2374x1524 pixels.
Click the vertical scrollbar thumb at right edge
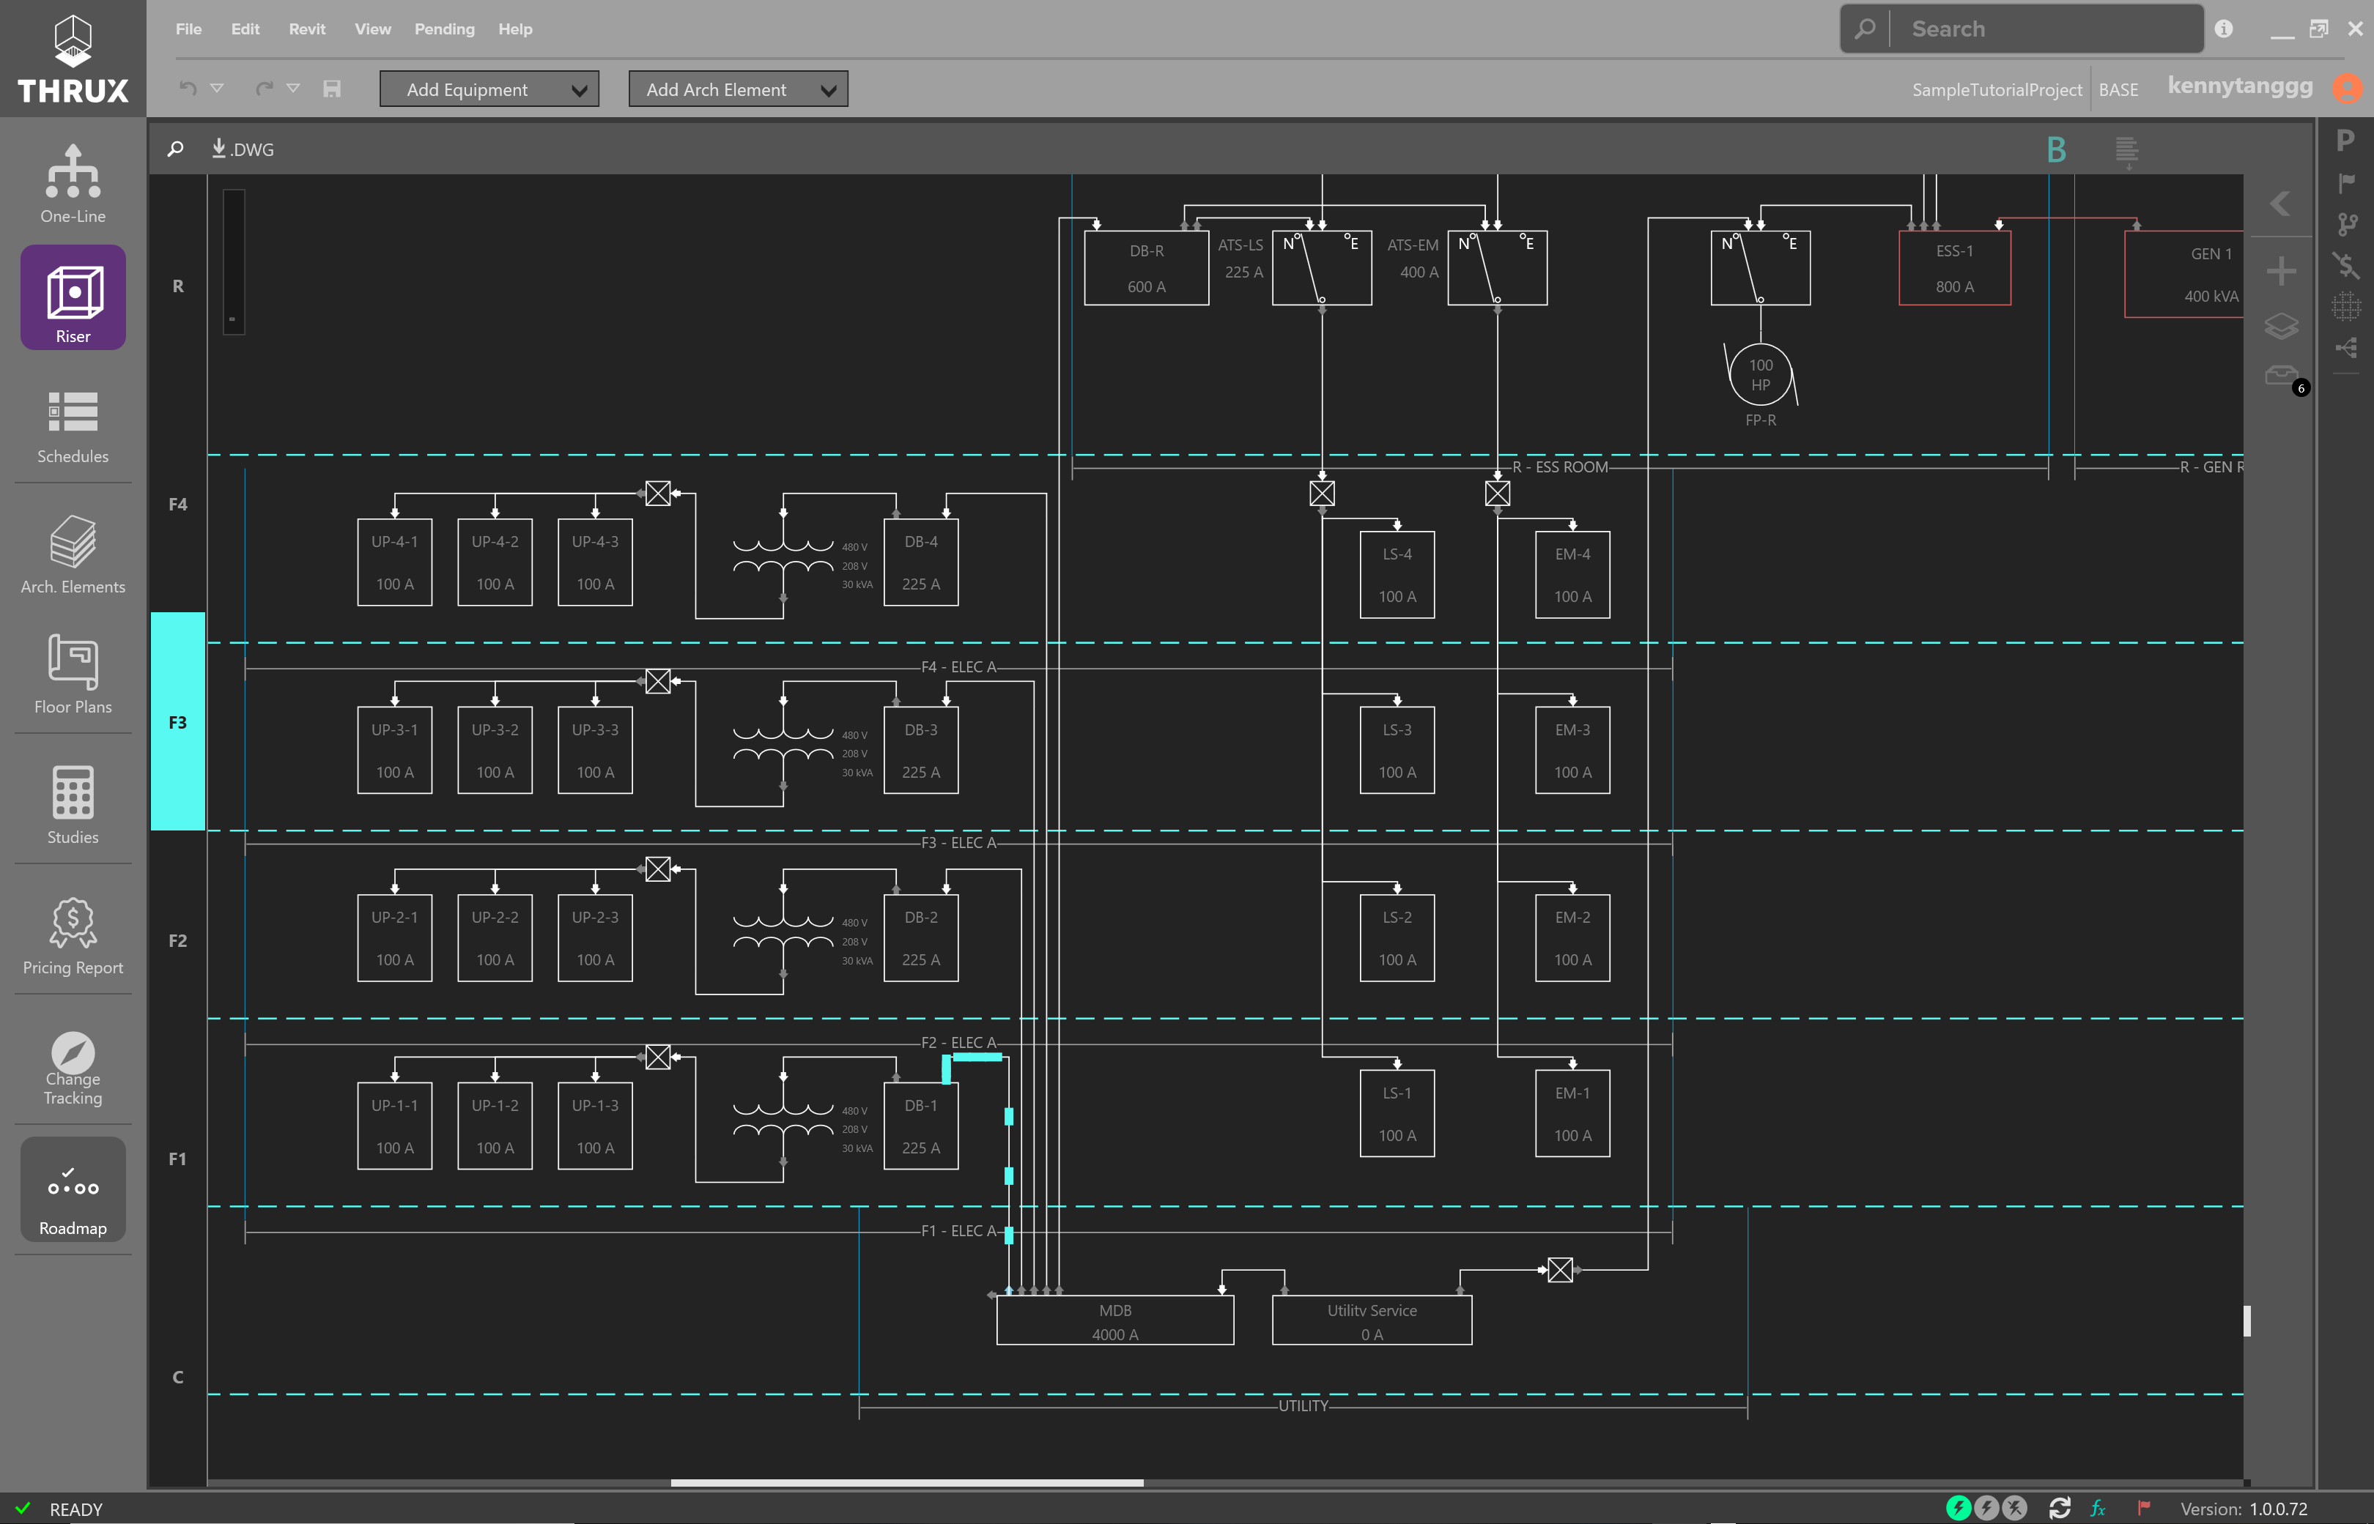(2247, 1320)
